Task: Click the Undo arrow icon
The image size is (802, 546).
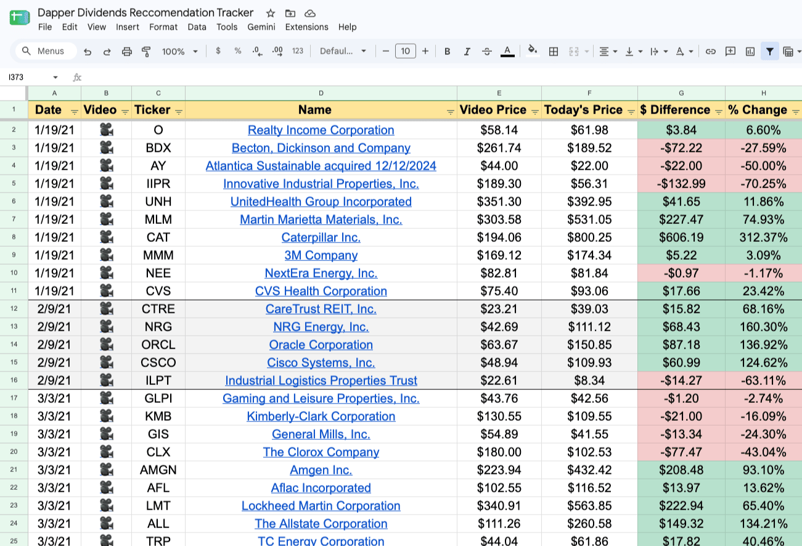Action: (88, 51)
